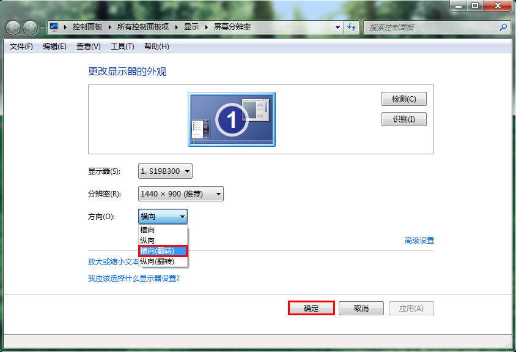This screenshot has height=352, width=516.
Task: Open the 帮助(H) menu
Action: pyautogui.click(x=157, y=47)
